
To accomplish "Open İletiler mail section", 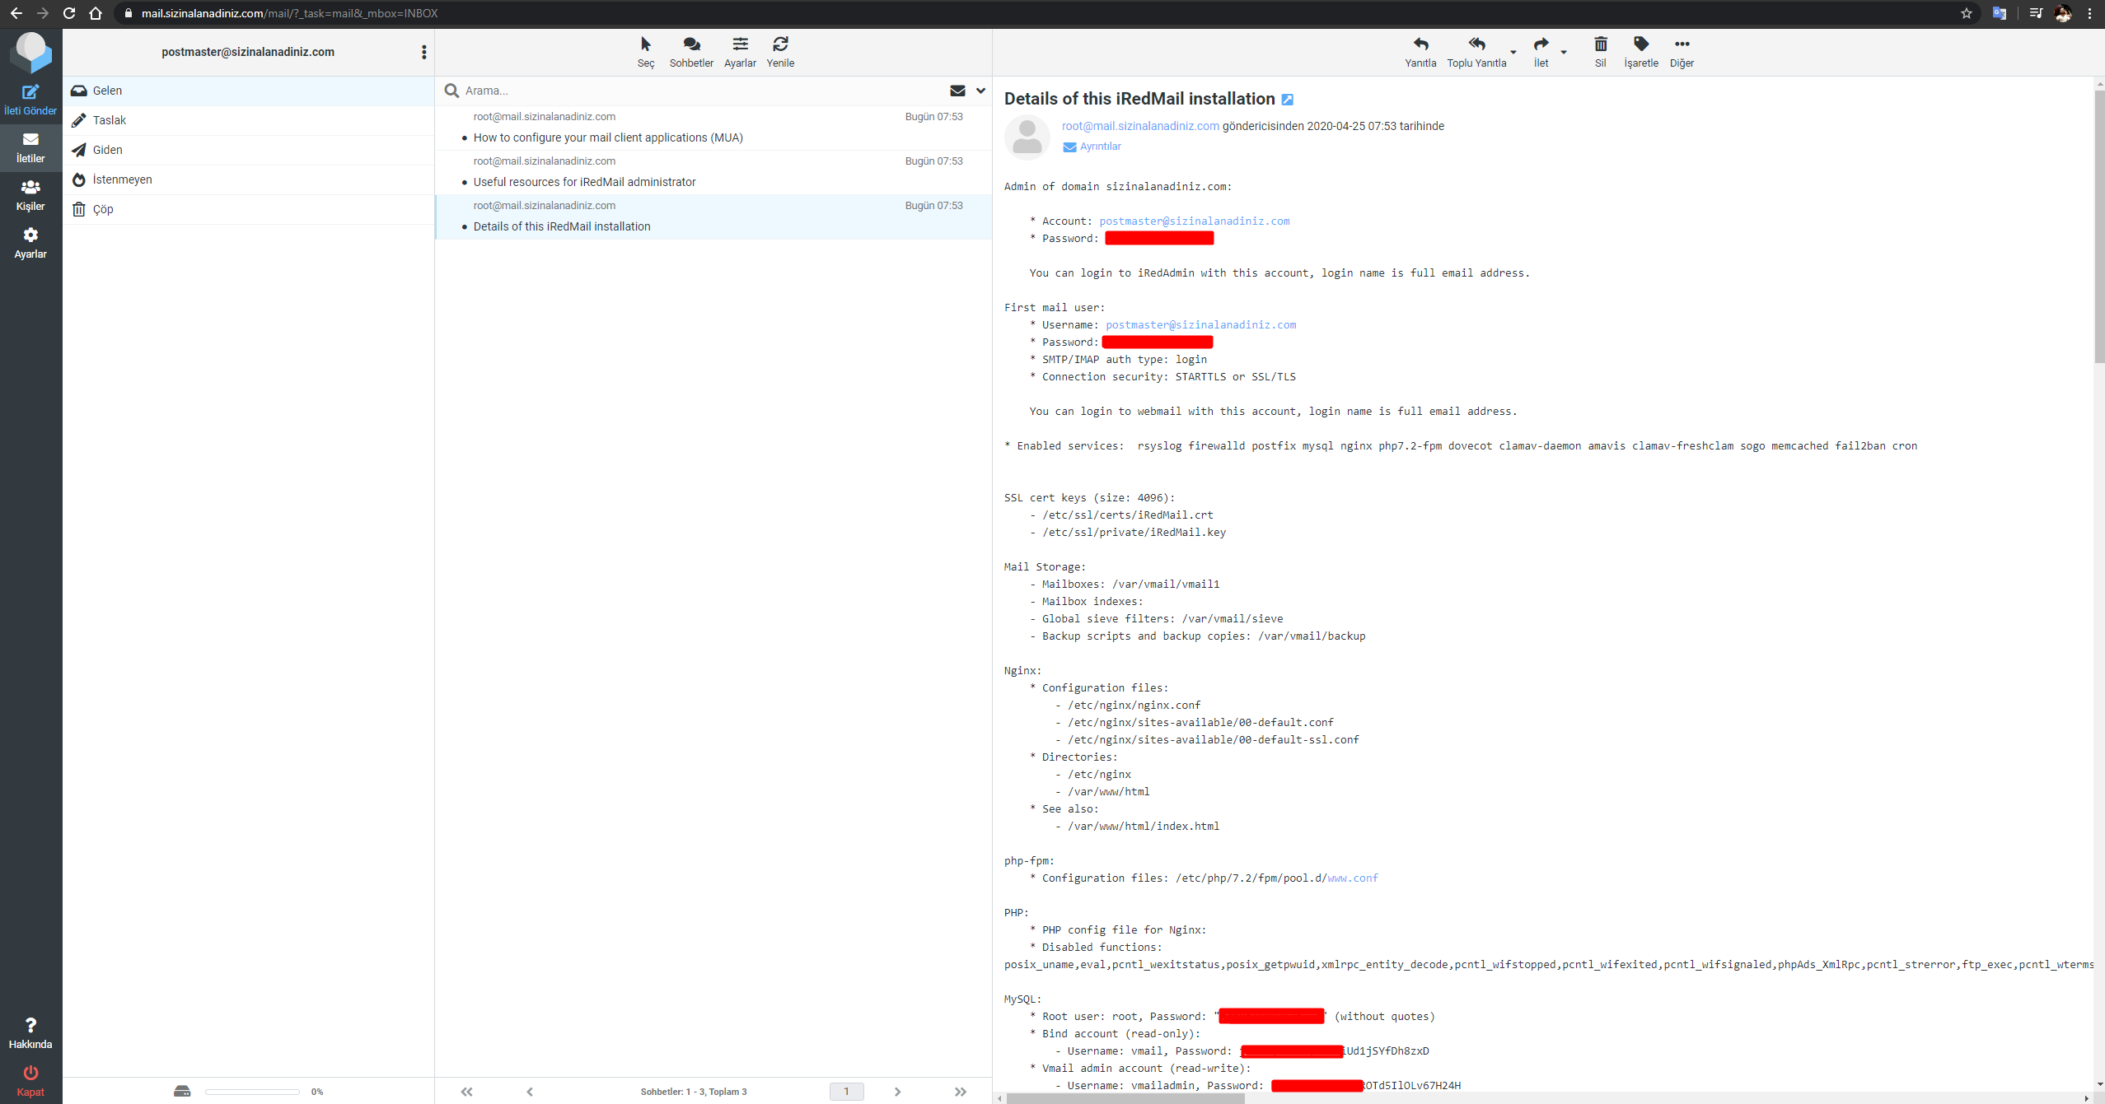I will click(30, 147).
